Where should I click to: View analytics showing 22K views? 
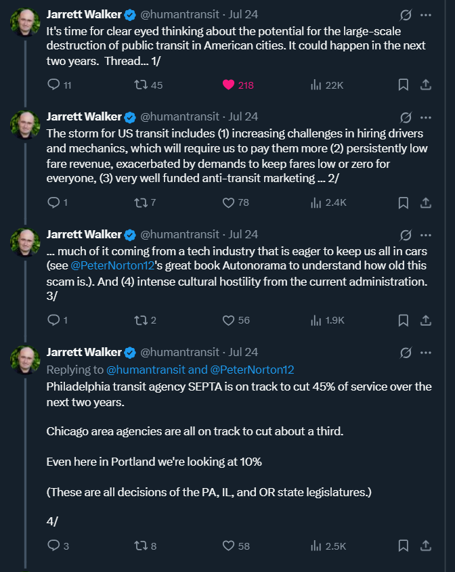316,85
